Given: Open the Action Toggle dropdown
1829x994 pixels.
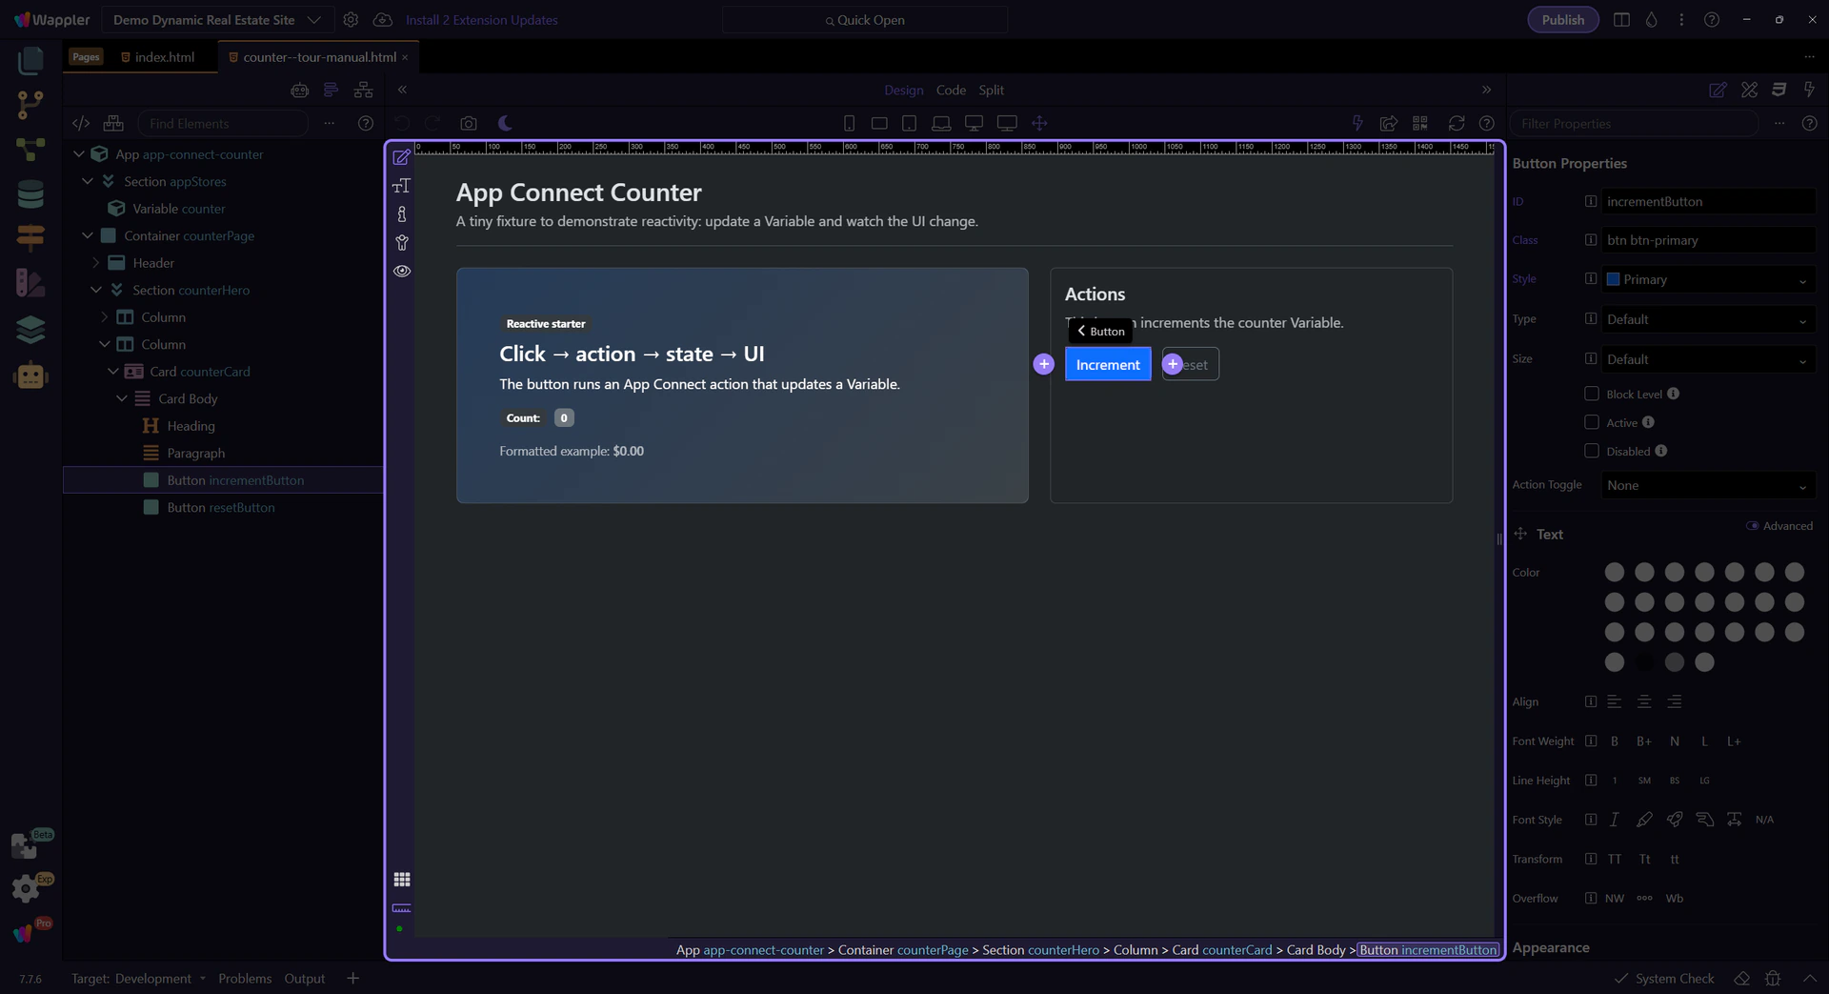Looking at the screenshot, I should pyautogui.click(x=1706, y=485).
